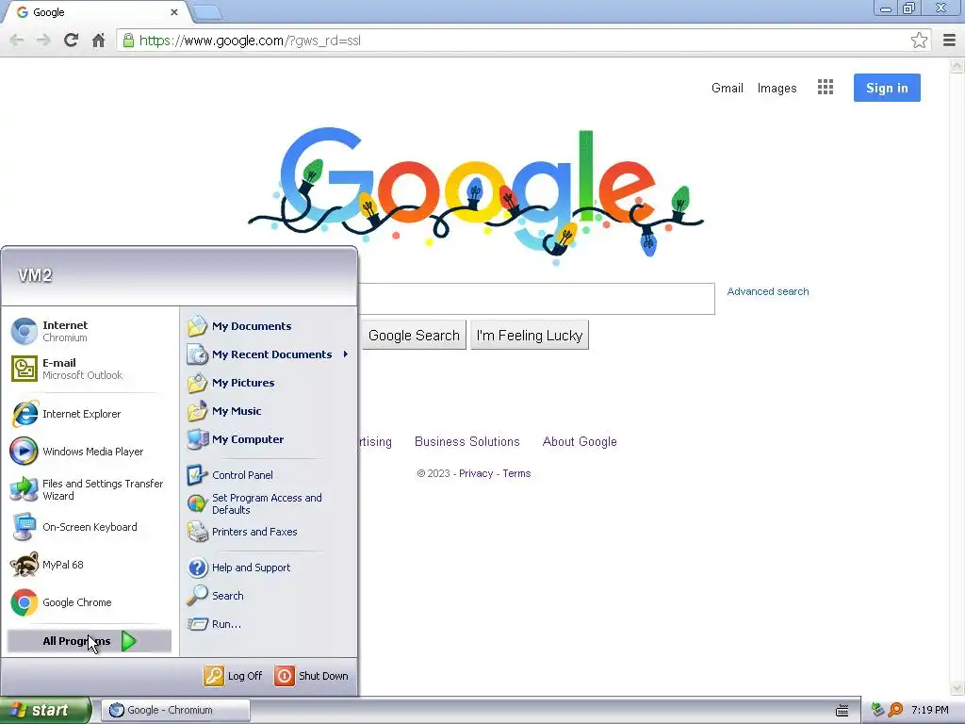
Task: Click the Start button
Action: [x=45, y=710]
